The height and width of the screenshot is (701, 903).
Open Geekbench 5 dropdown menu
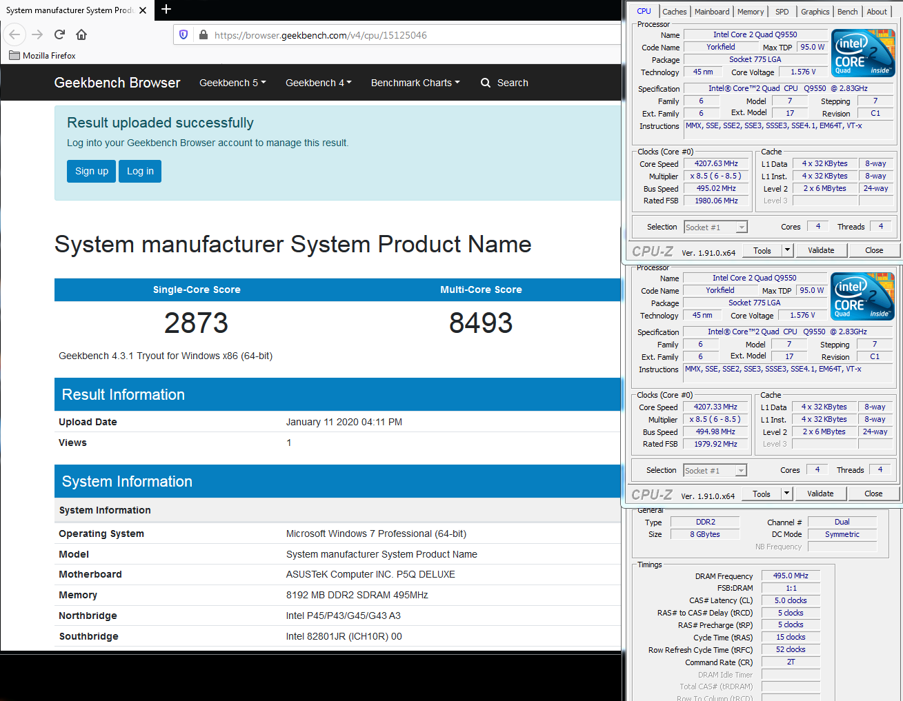pos(232,83)
